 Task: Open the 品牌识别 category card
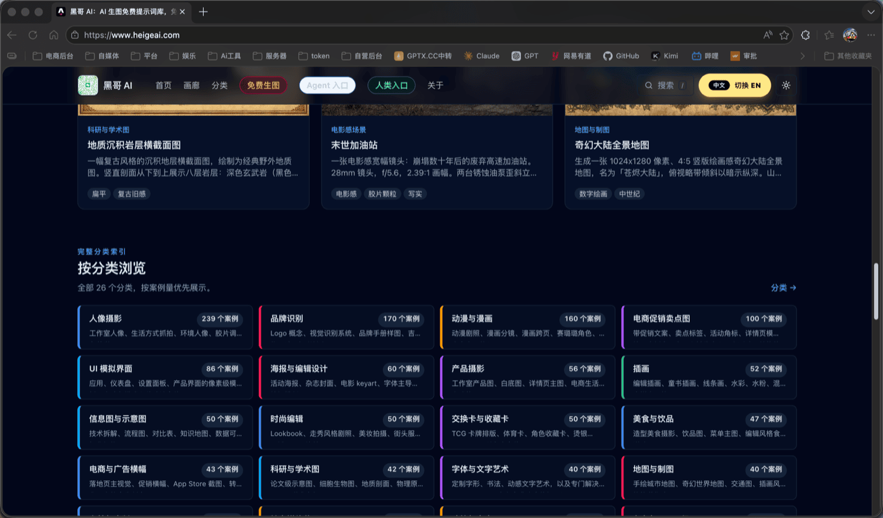(346, 327)
